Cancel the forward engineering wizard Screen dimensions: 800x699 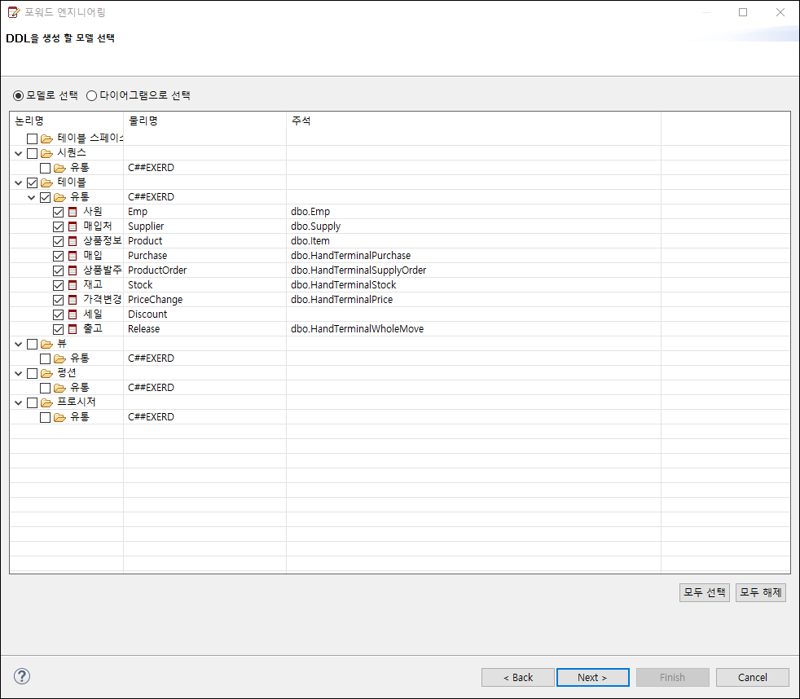[752, 677]
